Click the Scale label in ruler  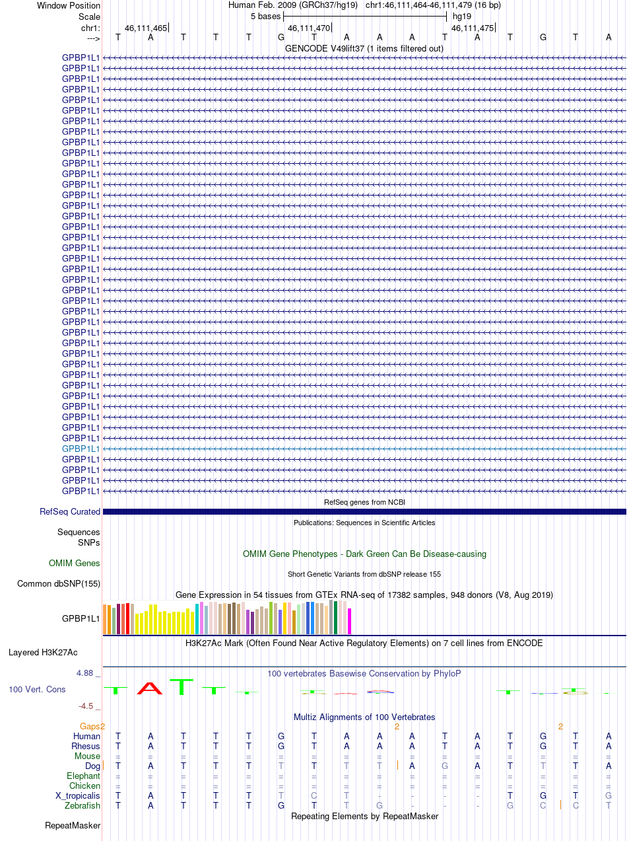(89, 17)
